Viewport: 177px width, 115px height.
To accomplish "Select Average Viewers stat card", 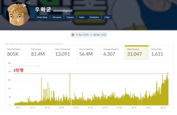I will click(113, 53).
